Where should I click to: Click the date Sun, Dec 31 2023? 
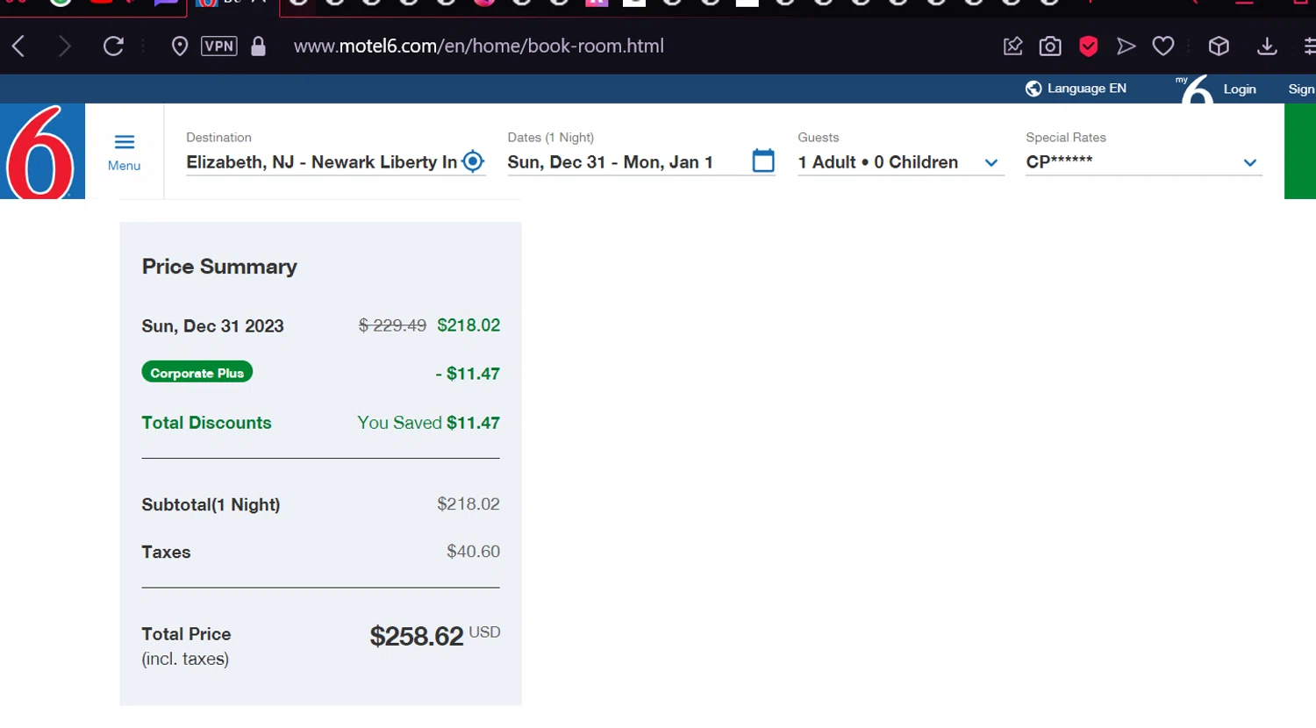[x=213, y=326]
